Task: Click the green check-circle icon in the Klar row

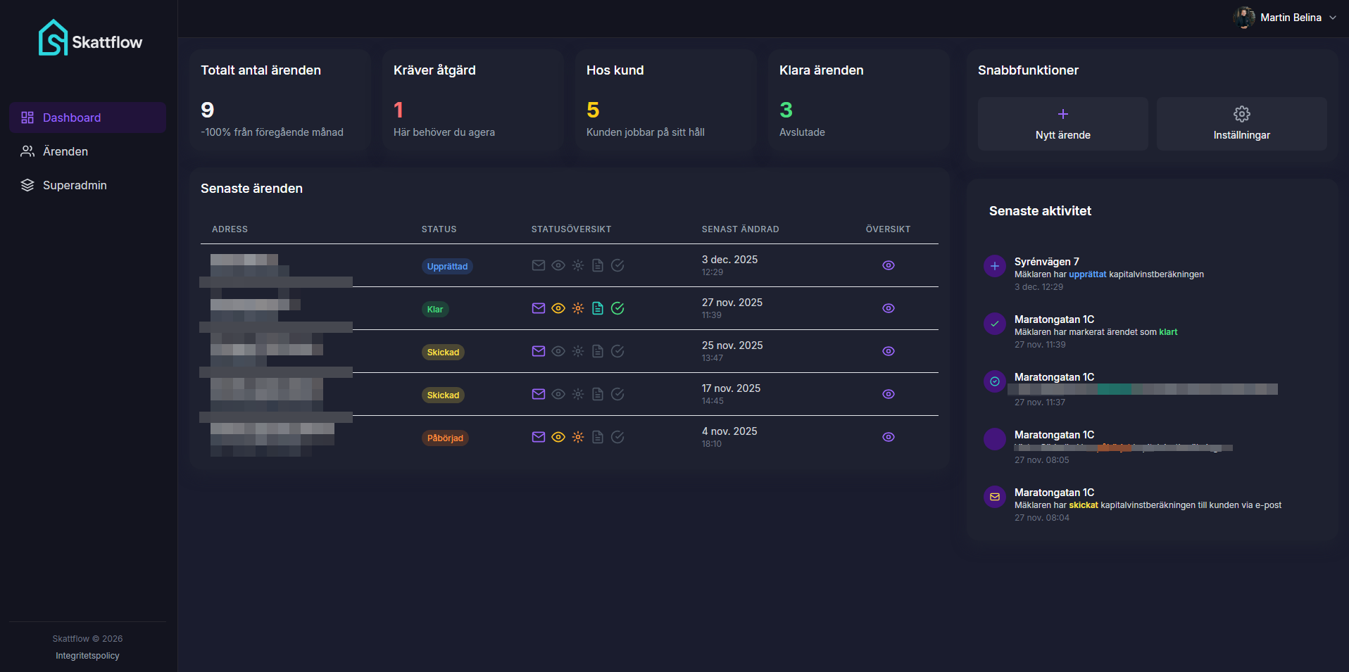Action: point(617,308)
